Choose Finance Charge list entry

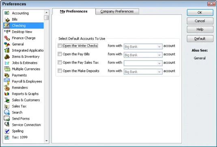[x=24, y=38]
